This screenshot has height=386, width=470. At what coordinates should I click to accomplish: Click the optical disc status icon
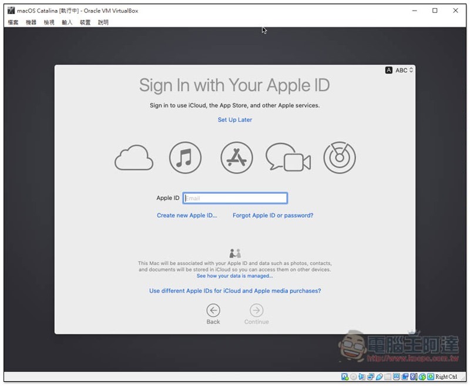(x=354, y=377)
